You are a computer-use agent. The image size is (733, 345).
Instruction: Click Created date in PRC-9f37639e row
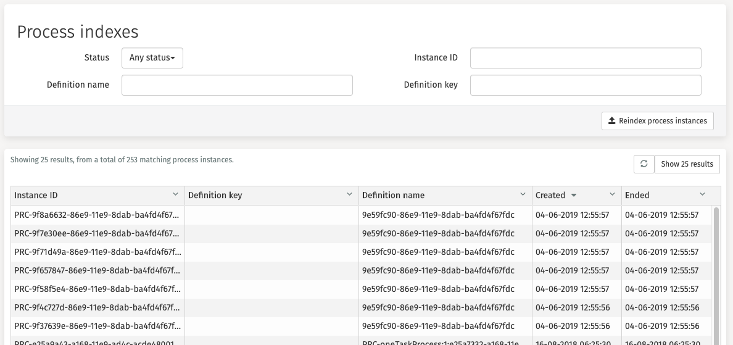click(572, 326)
